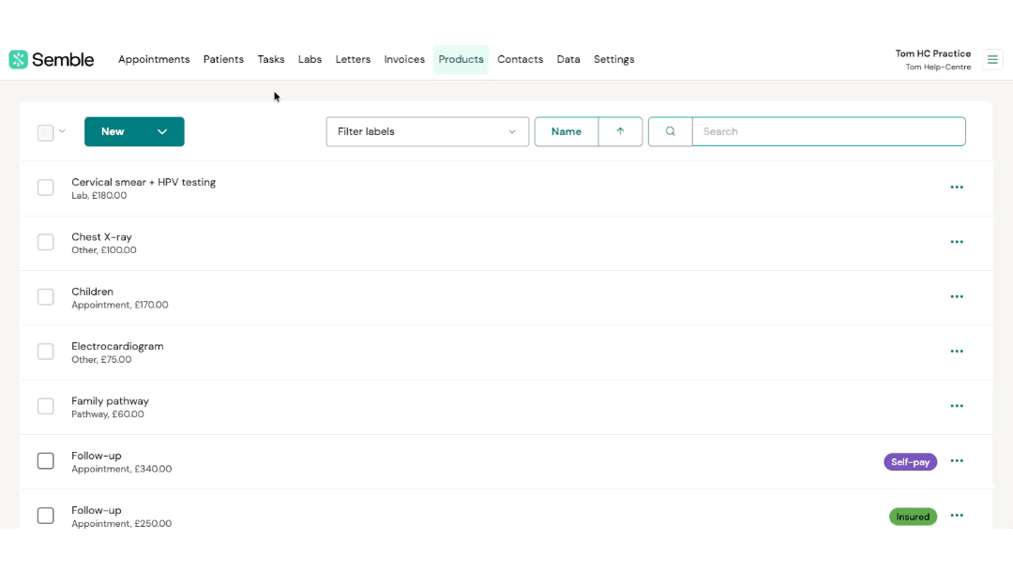Go to the Appointments menu

154,60
